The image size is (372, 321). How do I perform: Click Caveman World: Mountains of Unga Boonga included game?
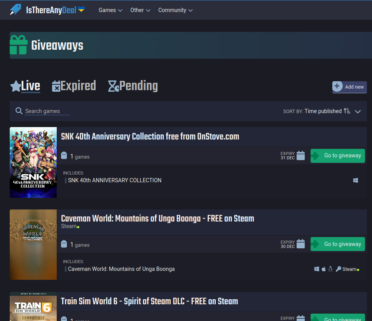121,269
